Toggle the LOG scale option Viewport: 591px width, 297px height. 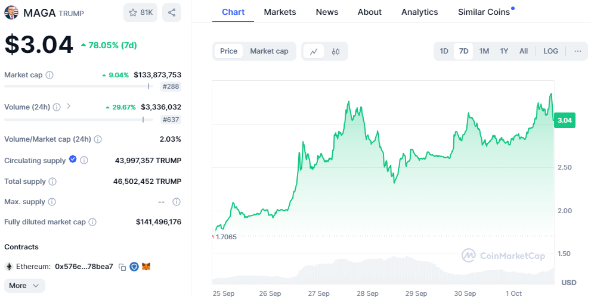tap(550, 51)
